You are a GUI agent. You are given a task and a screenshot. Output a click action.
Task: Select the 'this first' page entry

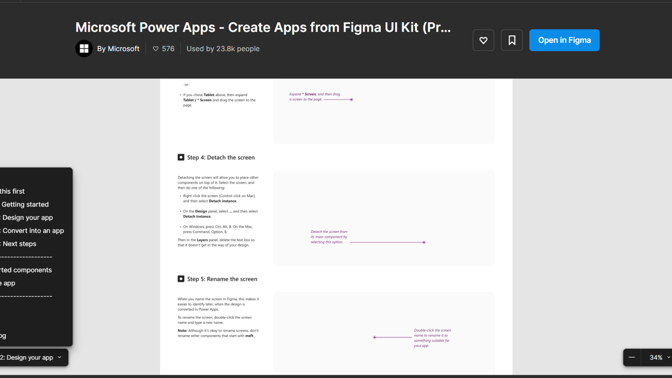tap(13, 191)
